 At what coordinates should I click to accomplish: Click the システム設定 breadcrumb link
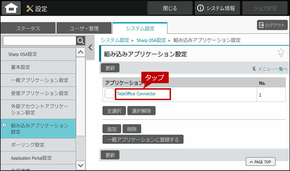(115, 40)
